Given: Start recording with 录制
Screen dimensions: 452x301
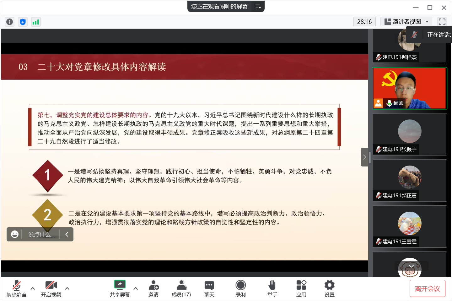Looking at the screenshot, I should tap(240, 288).
